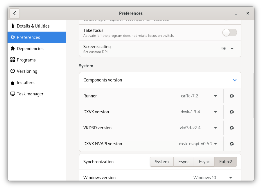The height and width of the screenshot is (189, 262).
Task: Open the Versioning sidebar item
Action: [x=27, y=71]
